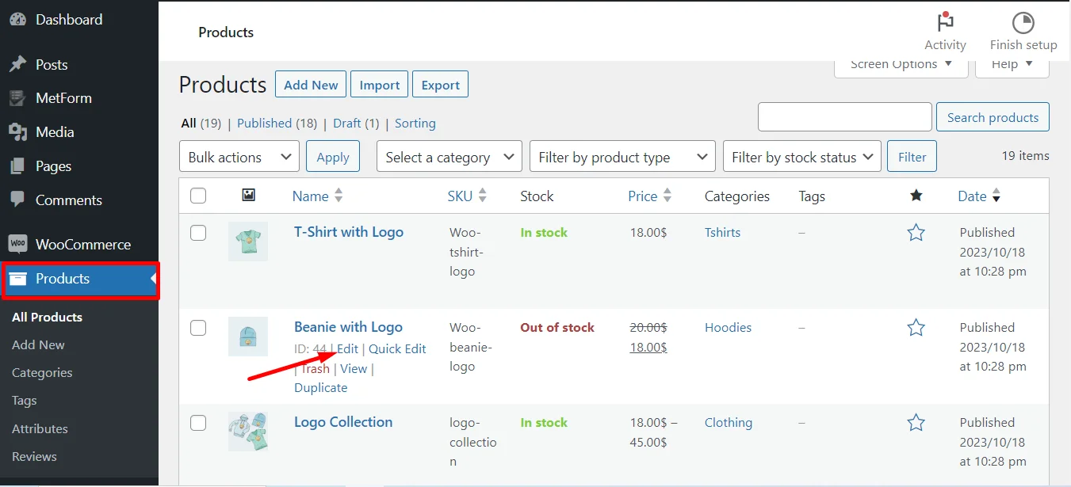Image resolution: width=1071 pixels, height=487 pixels.
Task: Expand the Help panel
Action: [x=1012, y=65]
